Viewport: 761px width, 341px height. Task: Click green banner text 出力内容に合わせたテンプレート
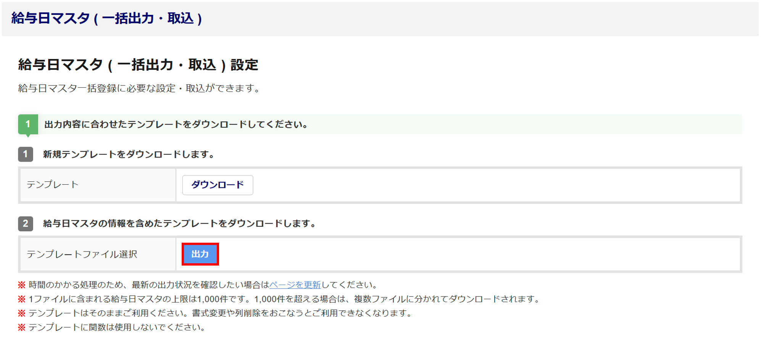pyautogui.click(x=176, y=124)
